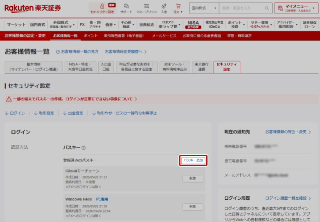Screen dimensions: 320x222
Task: Expand the アドバイザー運用相談 dropdown
Action: click(297, 25)
